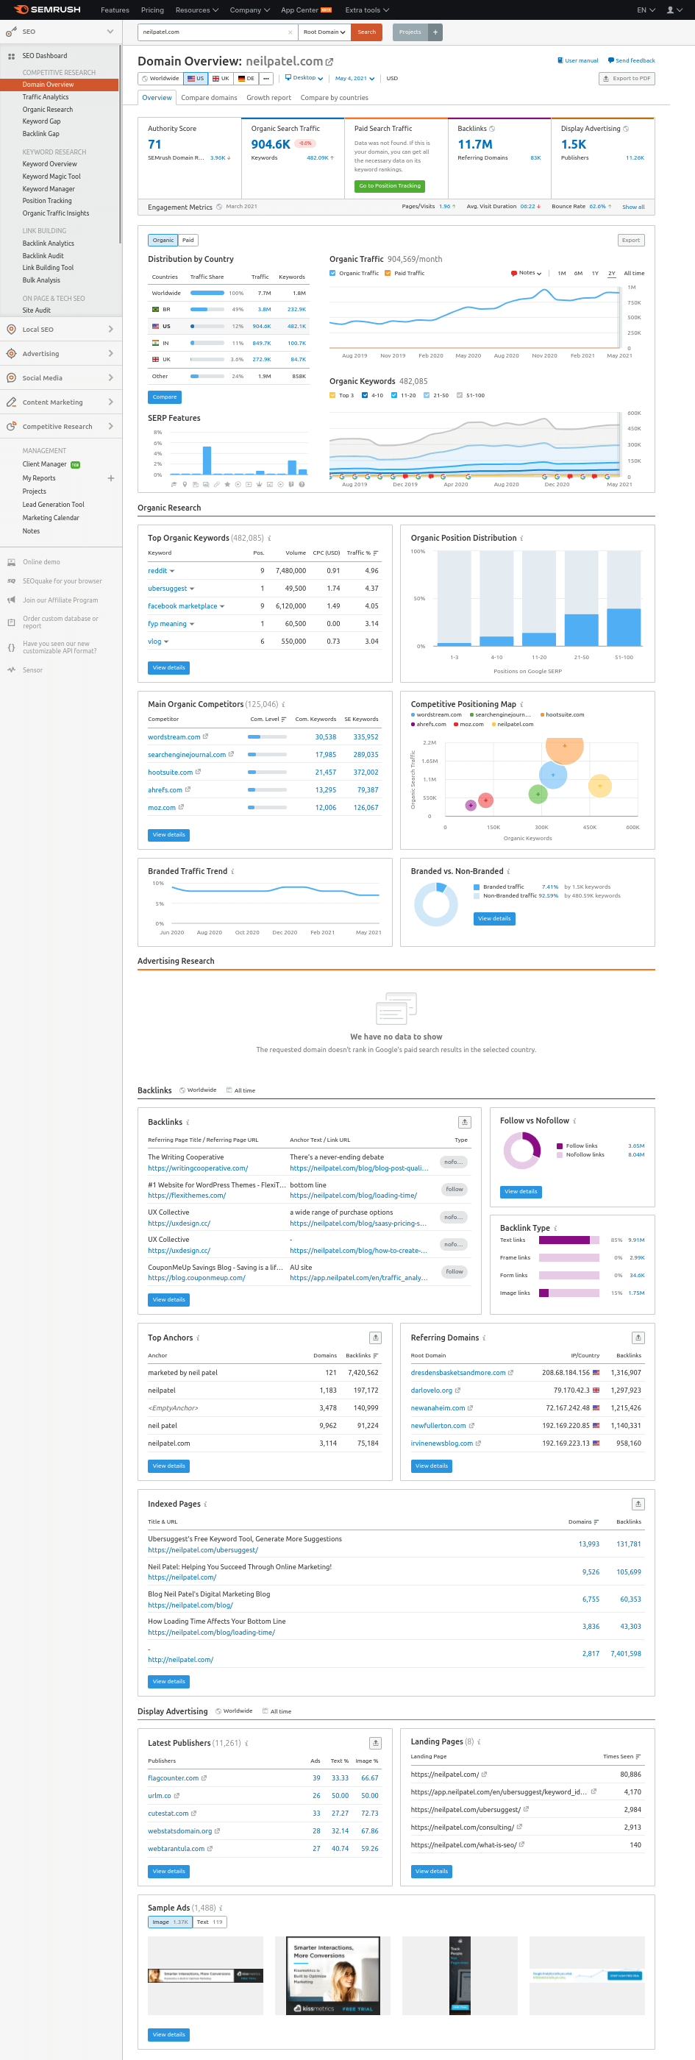Expand the reddit keyword dropdown arrow
The image size is (695, 2060).
coord(172,571)
